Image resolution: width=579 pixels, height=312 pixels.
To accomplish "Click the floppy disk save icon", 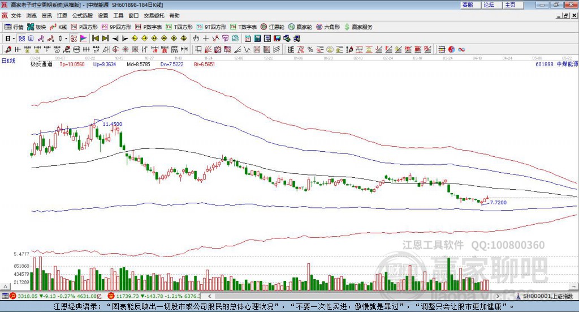I will pos(277,38).
